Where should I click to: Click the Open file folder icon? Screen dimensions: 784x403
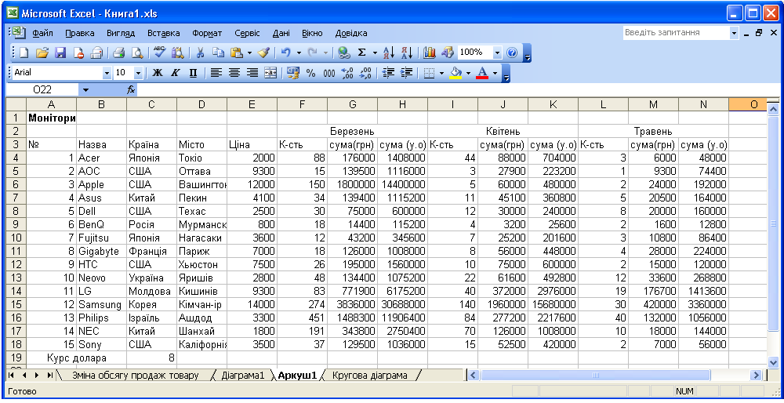pos(42,53)
